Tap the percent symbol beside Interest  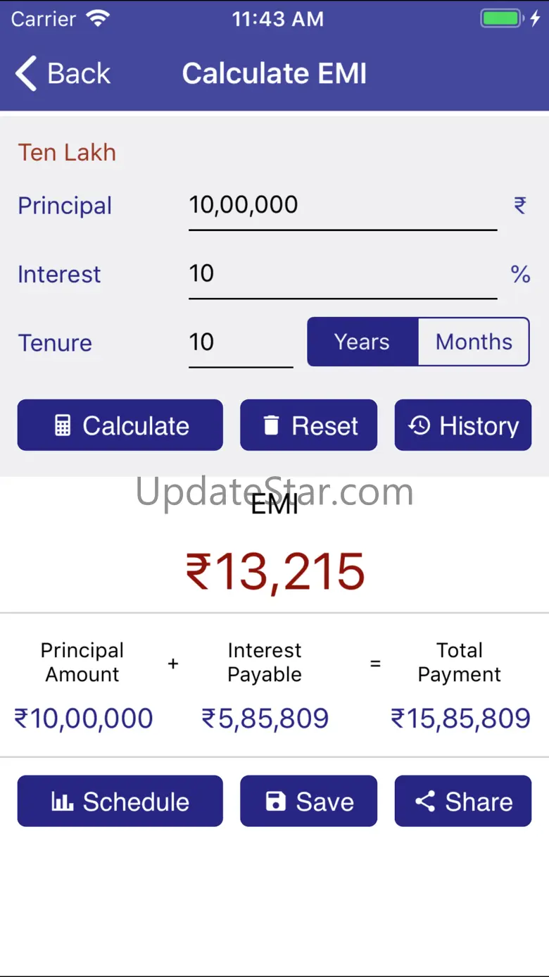coord(520,273)
